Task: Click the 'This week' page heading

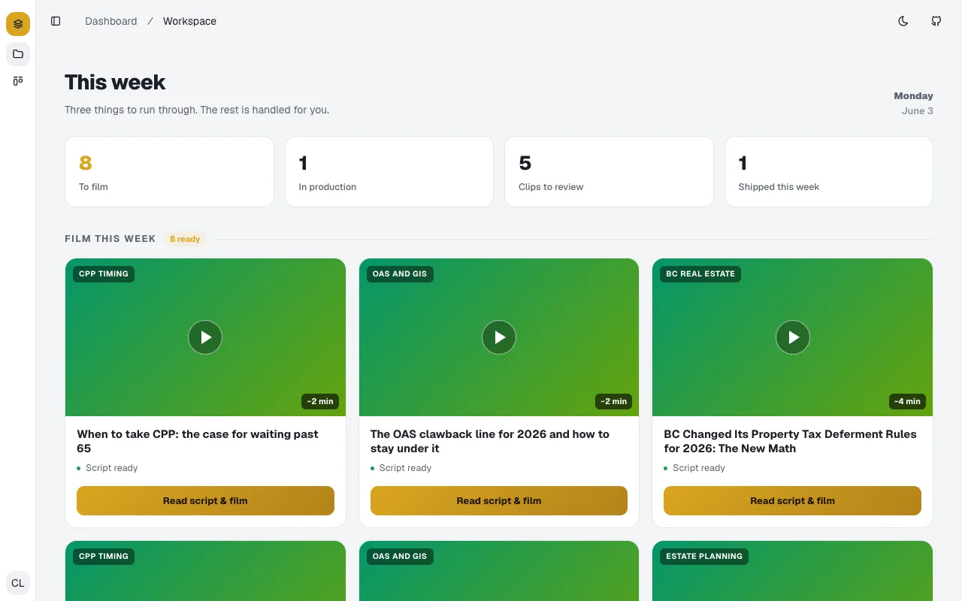Action: pos(115,82)
